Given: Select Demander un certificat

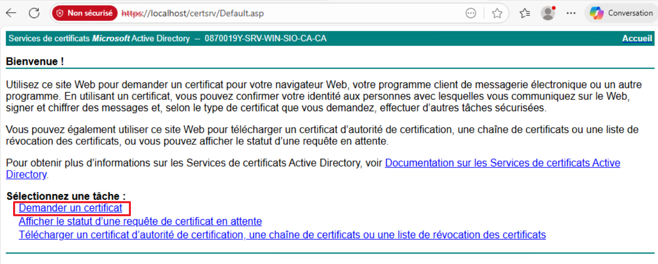Looking at the screenshot, I should 70,208.
